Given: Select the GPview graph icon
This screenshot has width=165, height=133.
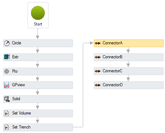Looking at the screenshot, I should click(7, 85).
